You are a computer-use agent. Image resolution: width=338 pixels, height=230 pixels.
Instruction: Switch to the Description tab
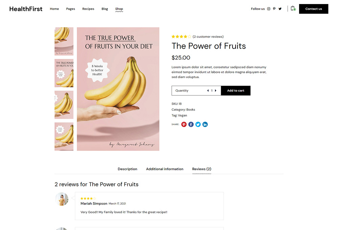coord(127,169)
